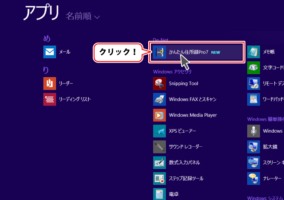Click the メール label text
The height and width of the screenshot is (200, 284).
(65, 52)
